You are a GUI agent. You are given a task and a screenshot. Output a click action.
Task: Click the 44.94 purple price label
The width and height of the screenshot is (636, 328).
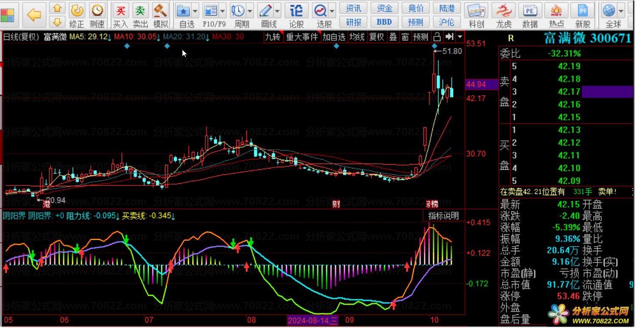tap(482, 84)
